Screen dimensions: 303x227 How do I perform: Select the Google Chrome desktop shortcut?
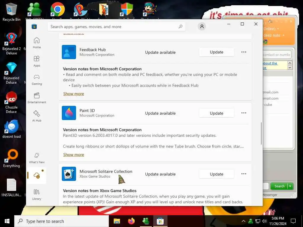click(x=57, y=10)
